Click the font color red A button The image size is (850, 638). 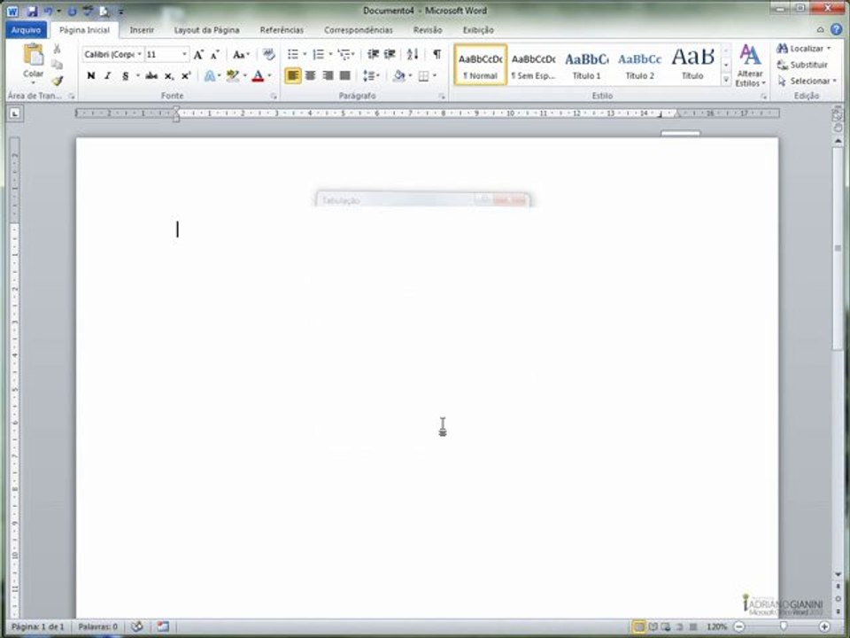point(258,76)
